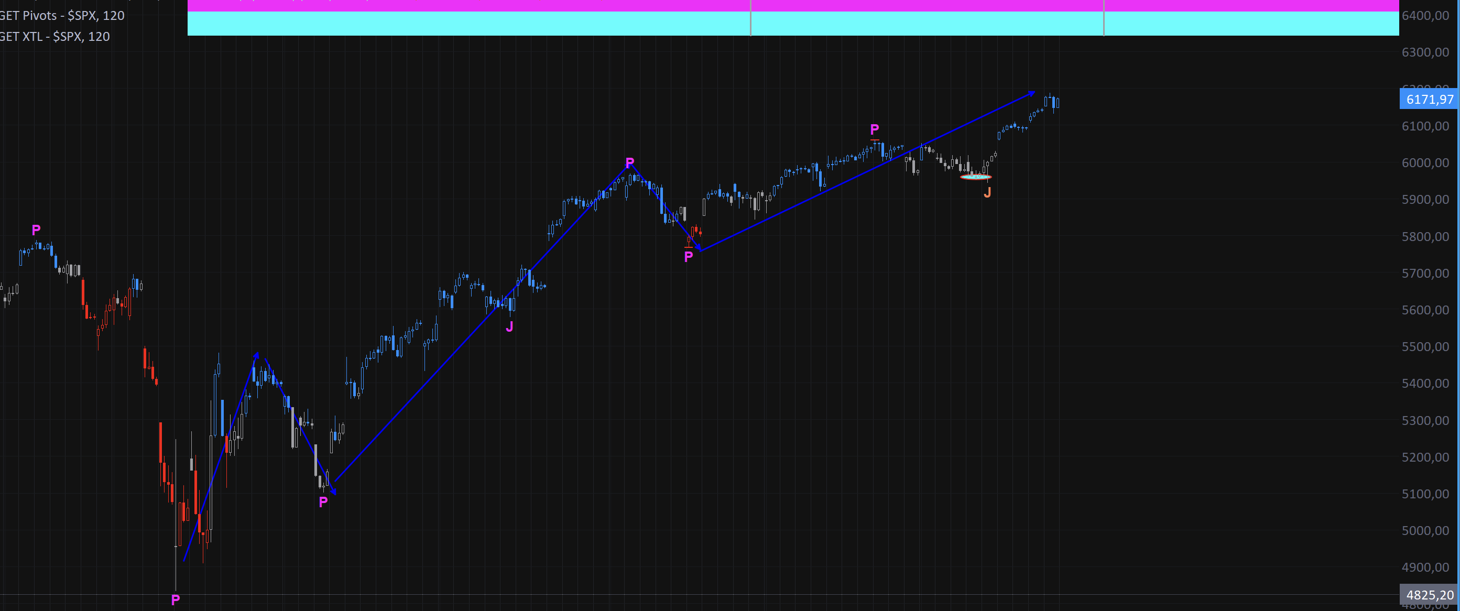Click the 4900,00 price axis label
1460x611 pixels.
pos(1425,568)
